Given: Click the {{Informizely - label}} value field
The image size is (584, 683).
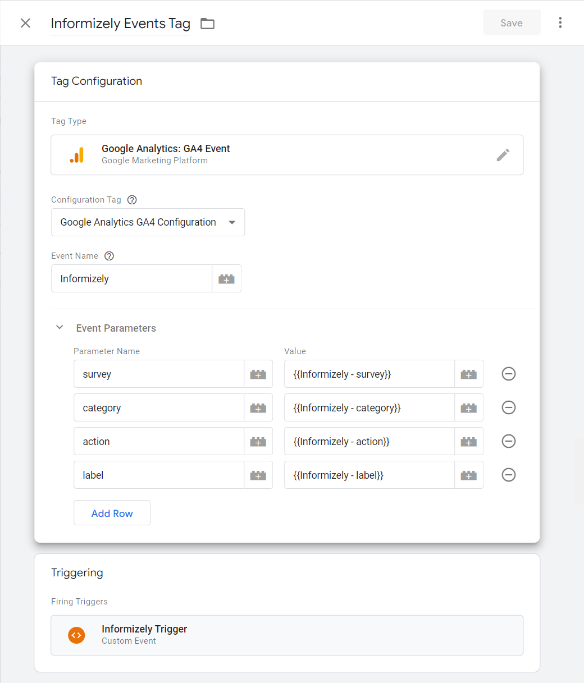Looking at the screenshot, I should tap(369, 475).
